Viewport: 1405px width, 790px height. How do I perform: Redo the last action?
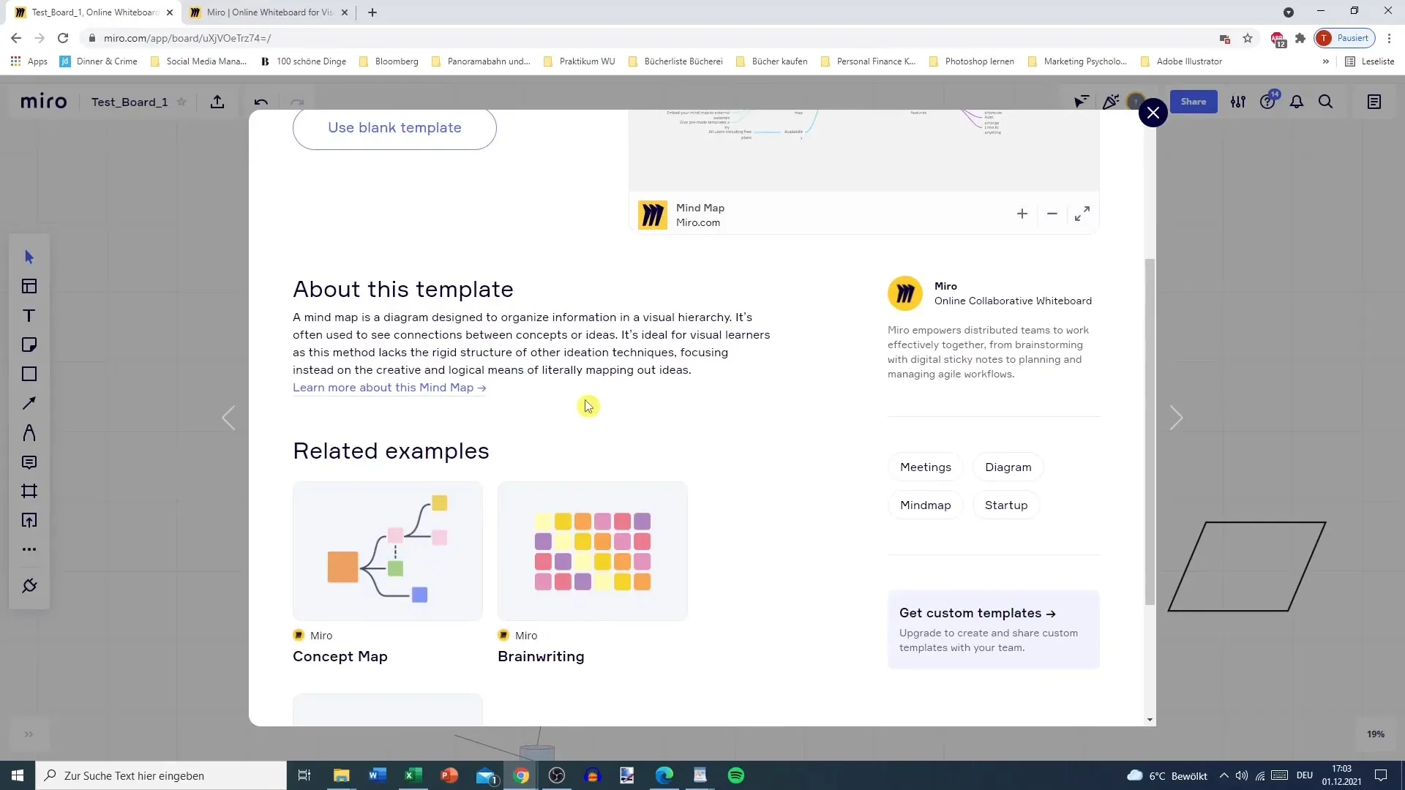click(x=297, y=102)
